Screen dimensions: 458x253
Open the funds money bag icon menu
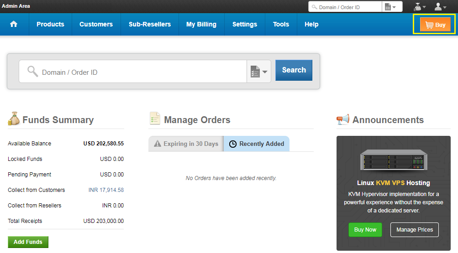pyautogui.click(x=420, y=7)
